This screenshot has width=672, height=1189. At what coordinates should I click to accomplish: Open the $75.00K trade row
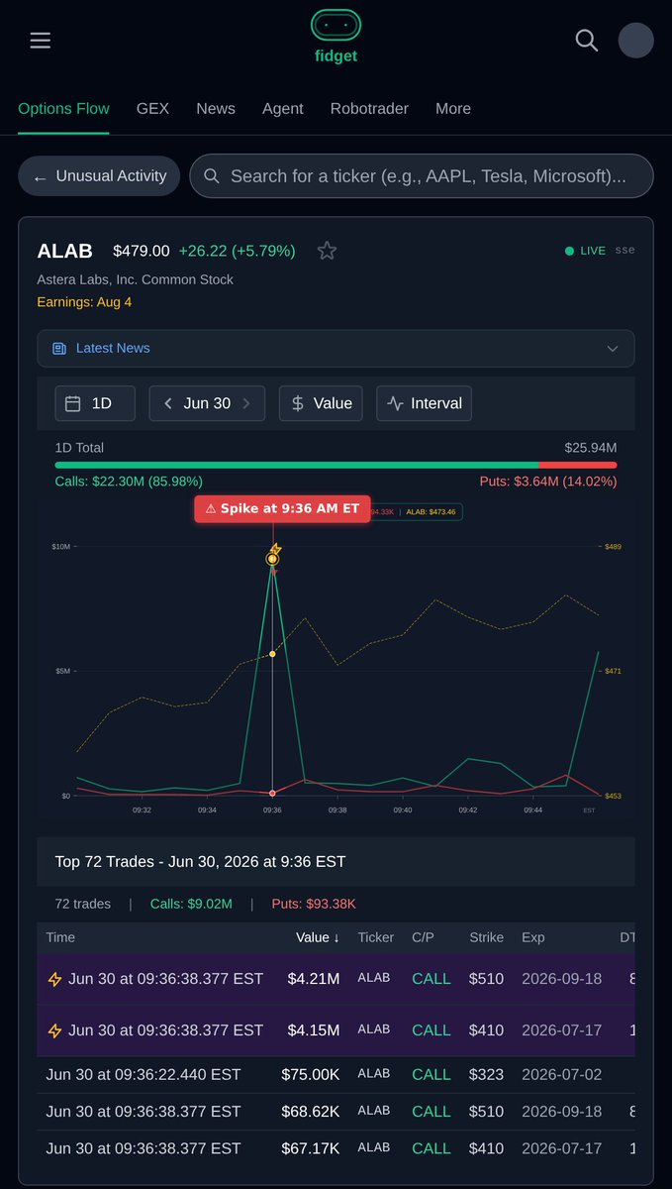click(336, 1074)
